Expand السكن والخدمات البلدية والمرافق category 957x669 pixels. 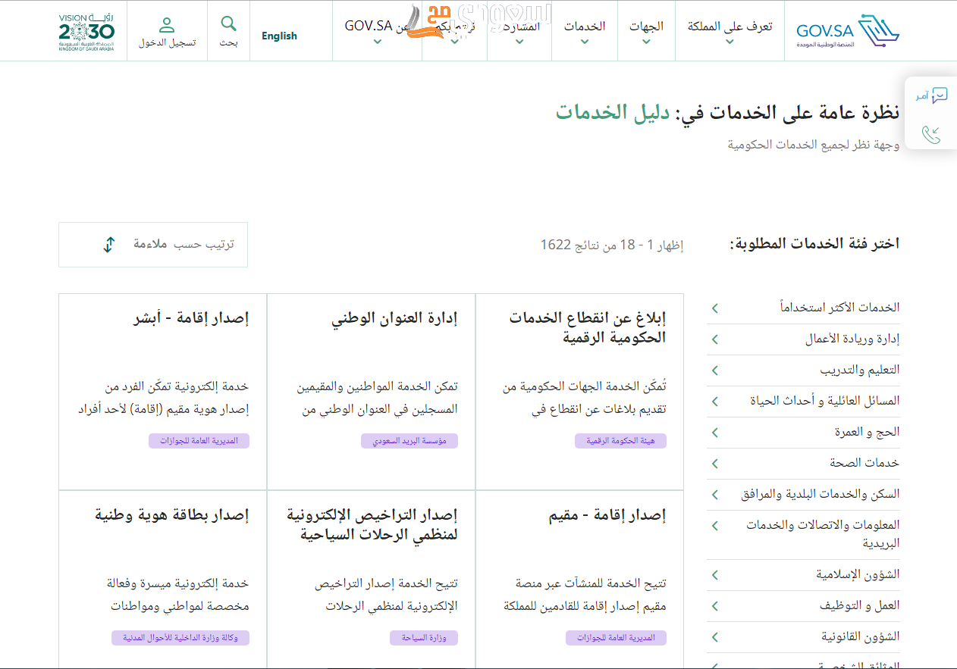(803, 495)
